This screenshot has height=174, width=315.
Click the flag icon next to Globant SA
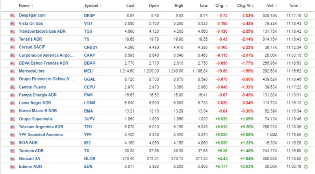pos(13,159)
